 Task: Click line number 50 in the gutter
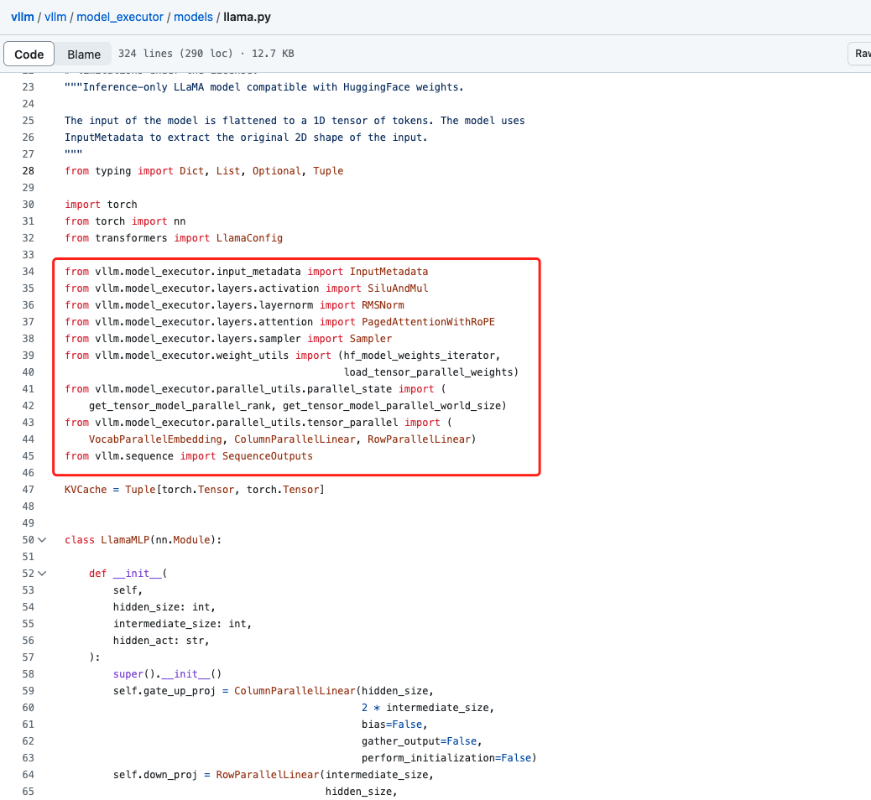[x=28, y=540]
